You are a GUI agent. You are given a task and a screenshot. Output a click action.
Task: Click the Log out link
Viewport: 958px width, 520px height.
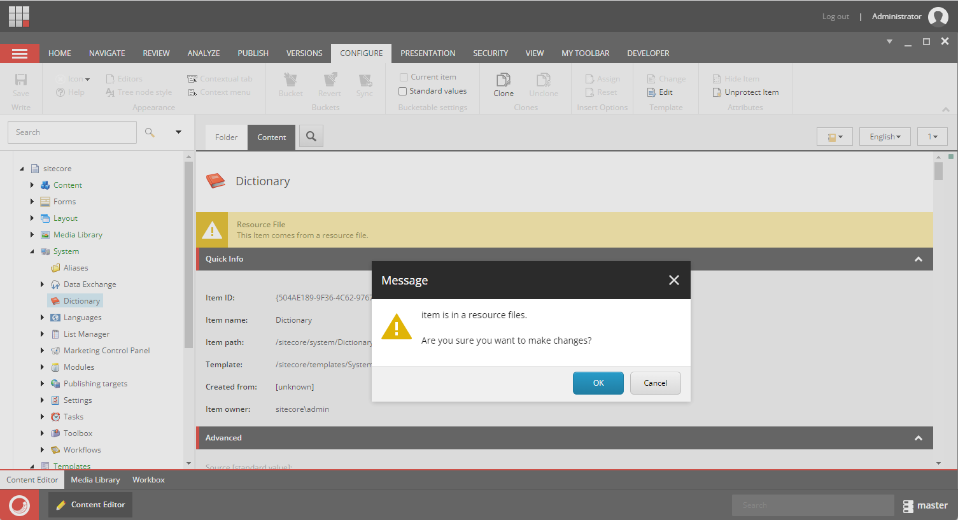[835, 17]
